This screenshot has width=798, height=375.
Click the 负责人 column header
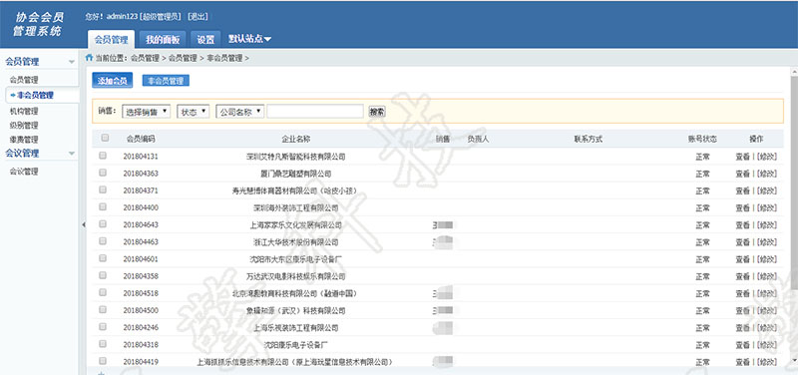pyautogui.click(x=478, y=139)
